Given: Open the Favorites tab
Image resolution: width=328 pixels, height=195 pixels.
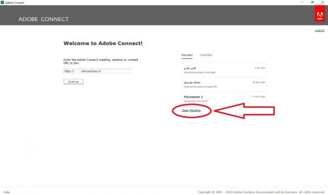Looking at the screenshot, I should [x=206, y=55].
